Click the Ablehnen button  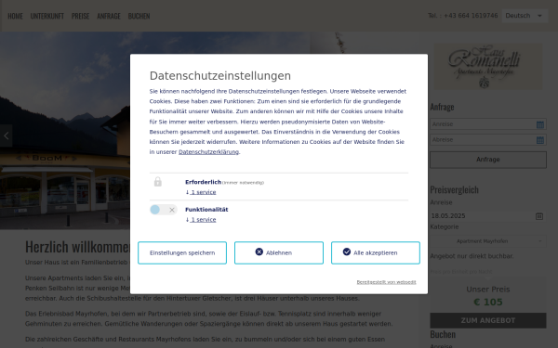(279, 252)
